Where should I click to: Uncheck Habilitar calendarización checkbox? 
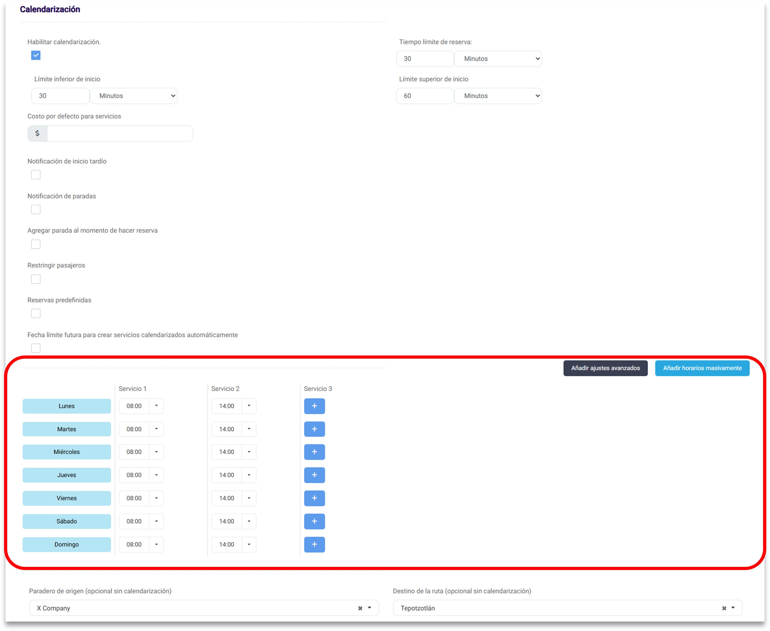(36, 55)
